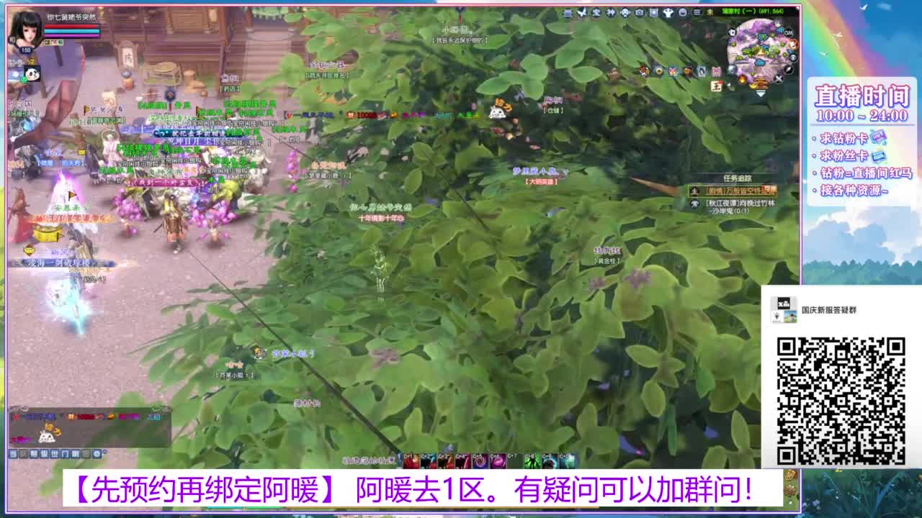Activate the C+4 skill slot
The height and width of the screenshot is (518, 922).
(x=463, y=461)
